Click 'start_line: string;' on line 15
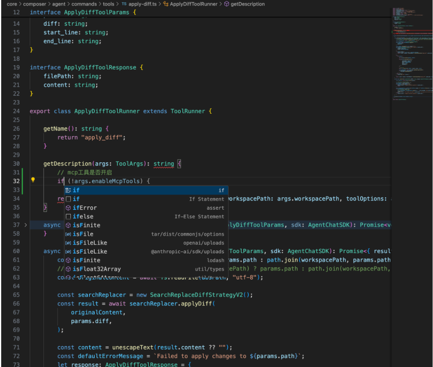The image size is (433, 367). pos(76,32)
